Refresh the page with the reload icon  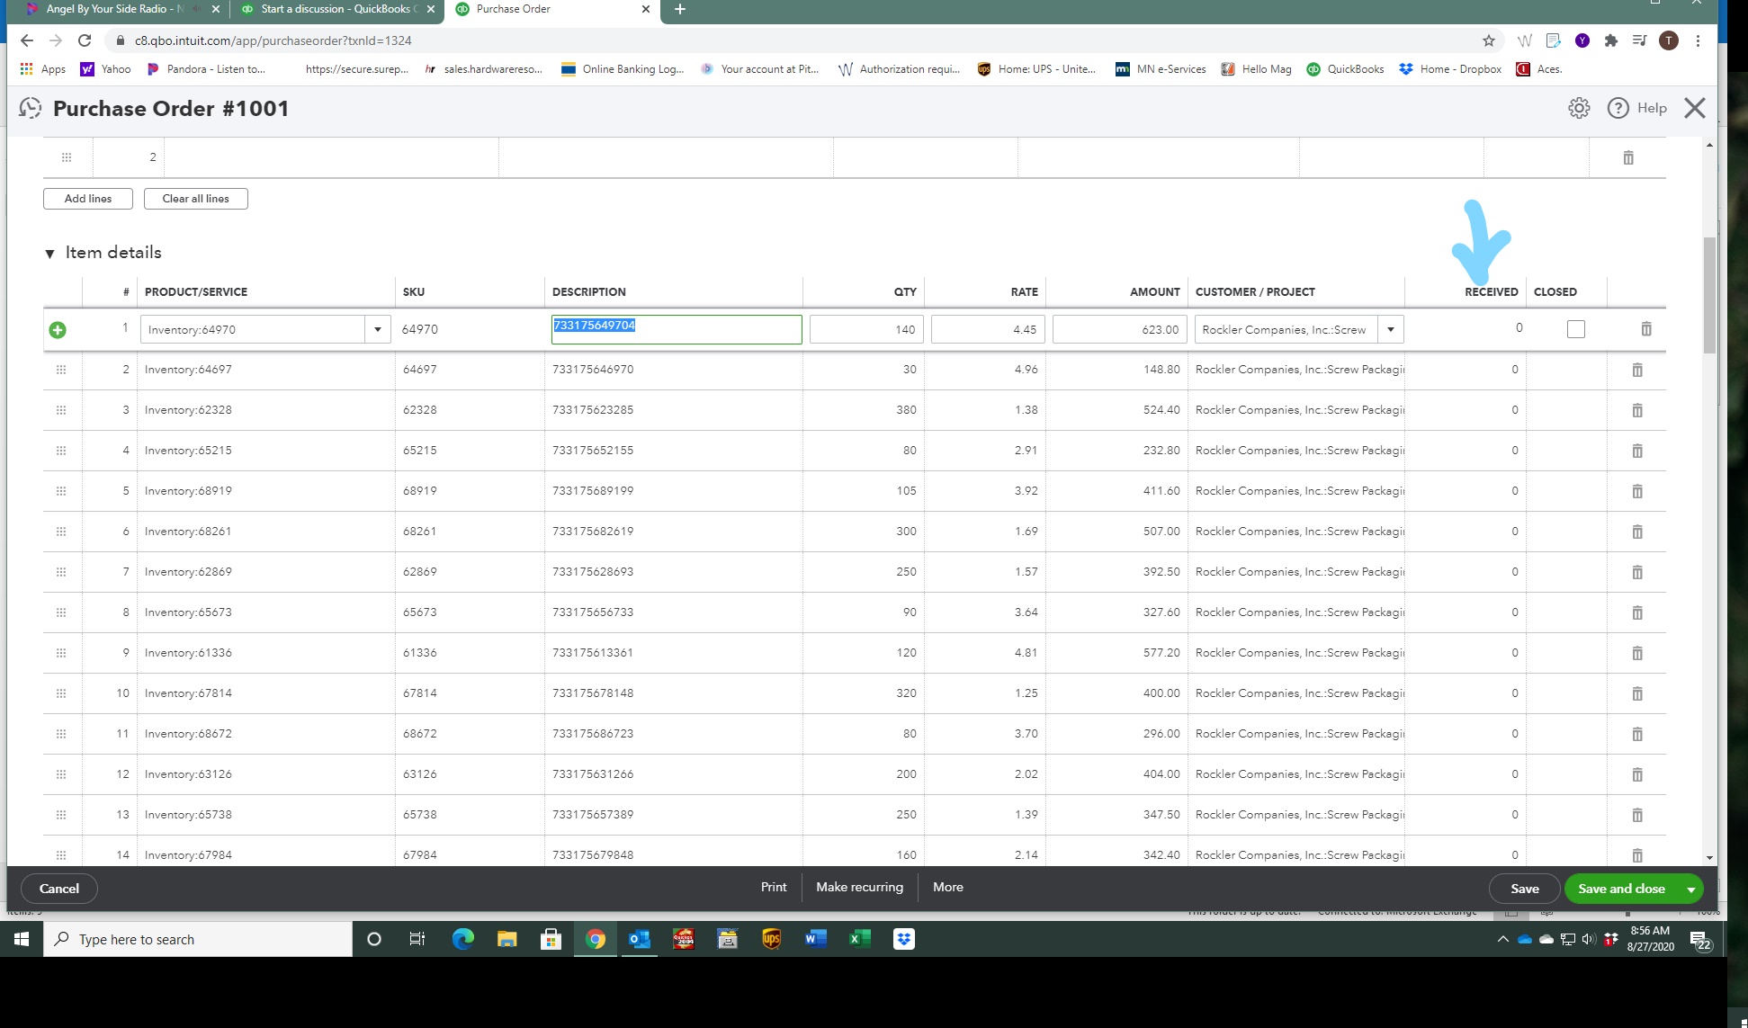click(85, 40)
